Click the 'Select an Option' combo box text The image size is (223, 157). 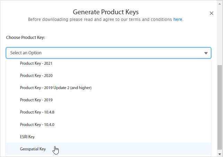click(x=26, y=53)
